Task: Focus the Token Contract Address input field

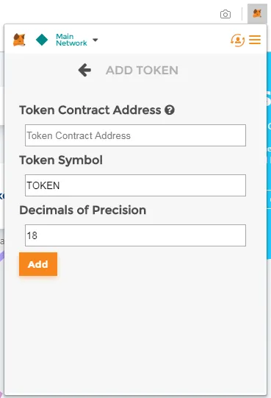Action: (x=135, y=135)
